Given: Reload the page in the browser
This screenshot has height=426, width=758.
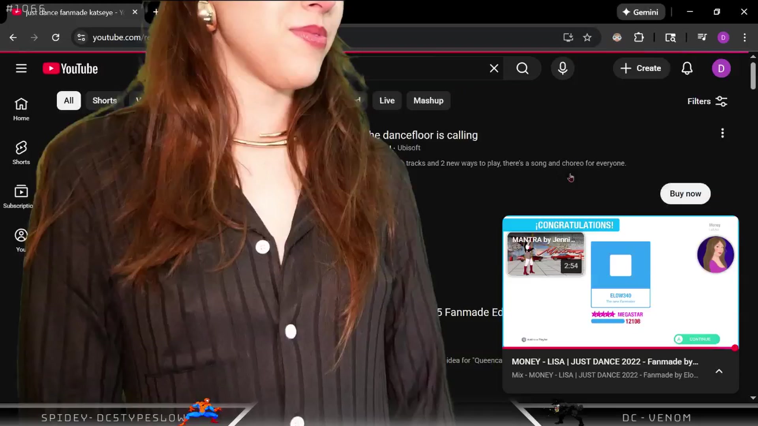Looking at the screenshot, I should 56,37.
